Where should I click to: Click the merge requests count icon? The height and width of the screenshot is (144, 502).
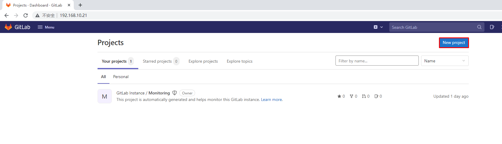click(x=364, y=96)
